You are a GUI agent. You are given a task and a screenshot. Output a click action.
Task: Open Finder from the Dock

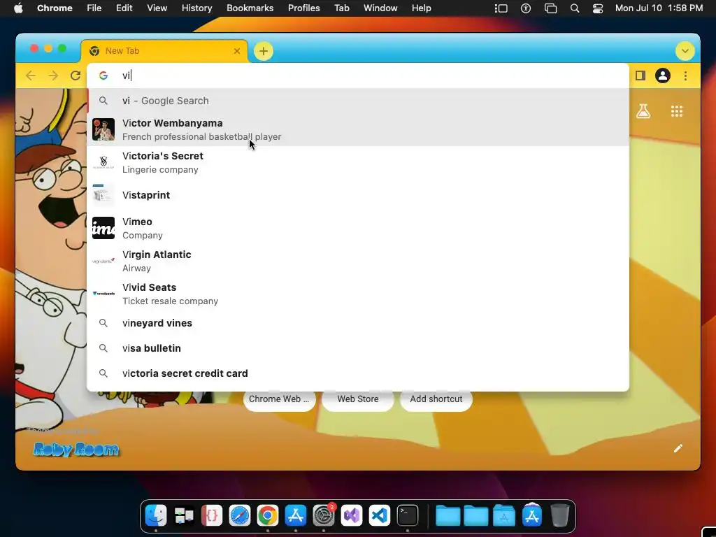click(156, 515)
